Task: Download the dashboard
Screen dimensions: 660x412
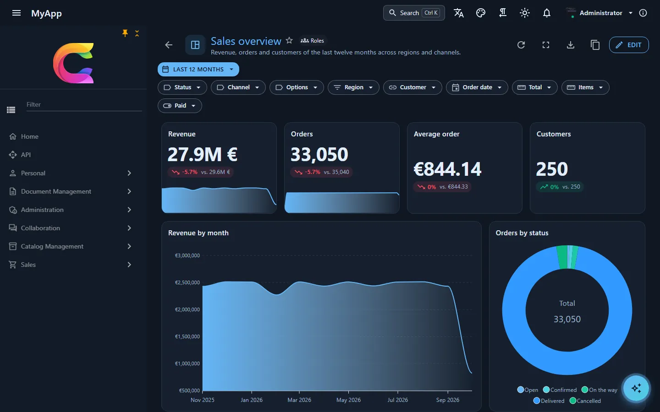Action: point(571,45)
